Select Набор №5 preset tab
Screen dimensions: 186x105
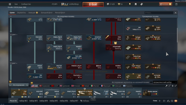coord(54,101)
